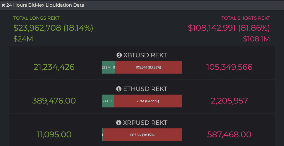284x146 pixels.
Task: Click the XRPUSD shorts value 587,468.00
Action: (229, 135)
